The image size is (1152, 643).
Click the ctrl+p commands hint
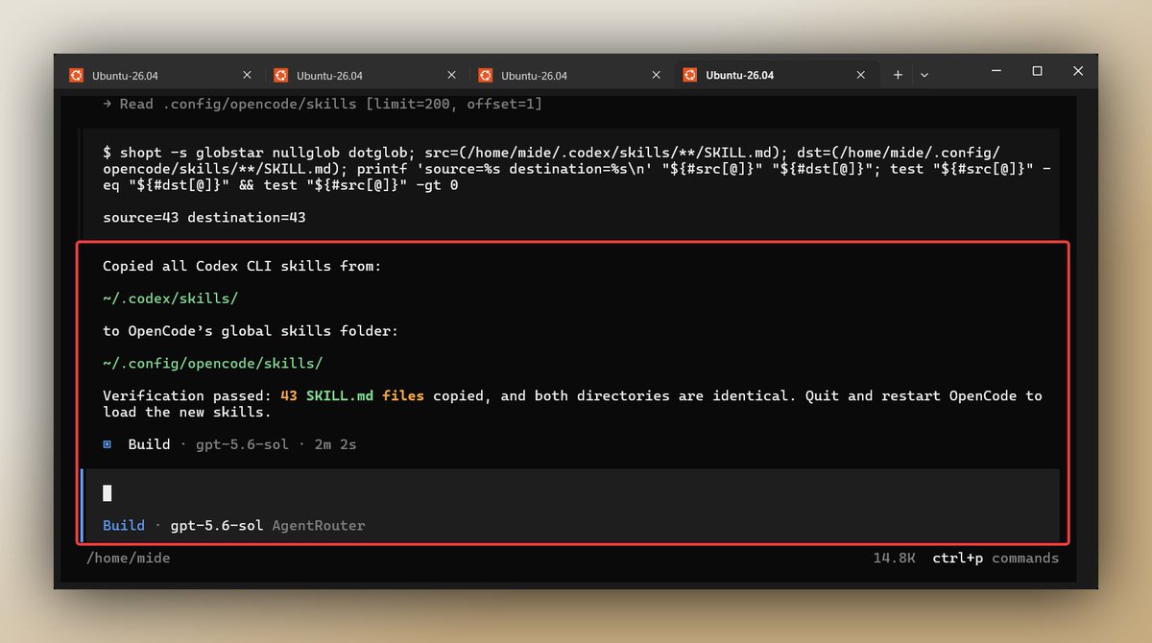(x=996, y=559)
